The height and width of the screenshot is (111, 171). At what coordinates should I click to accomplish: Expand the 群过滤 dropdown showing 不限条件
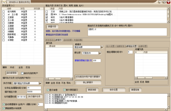100,53
